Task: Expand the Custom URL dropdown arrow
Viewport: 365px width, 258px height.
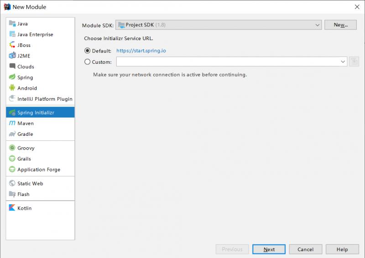Action: 343,62
